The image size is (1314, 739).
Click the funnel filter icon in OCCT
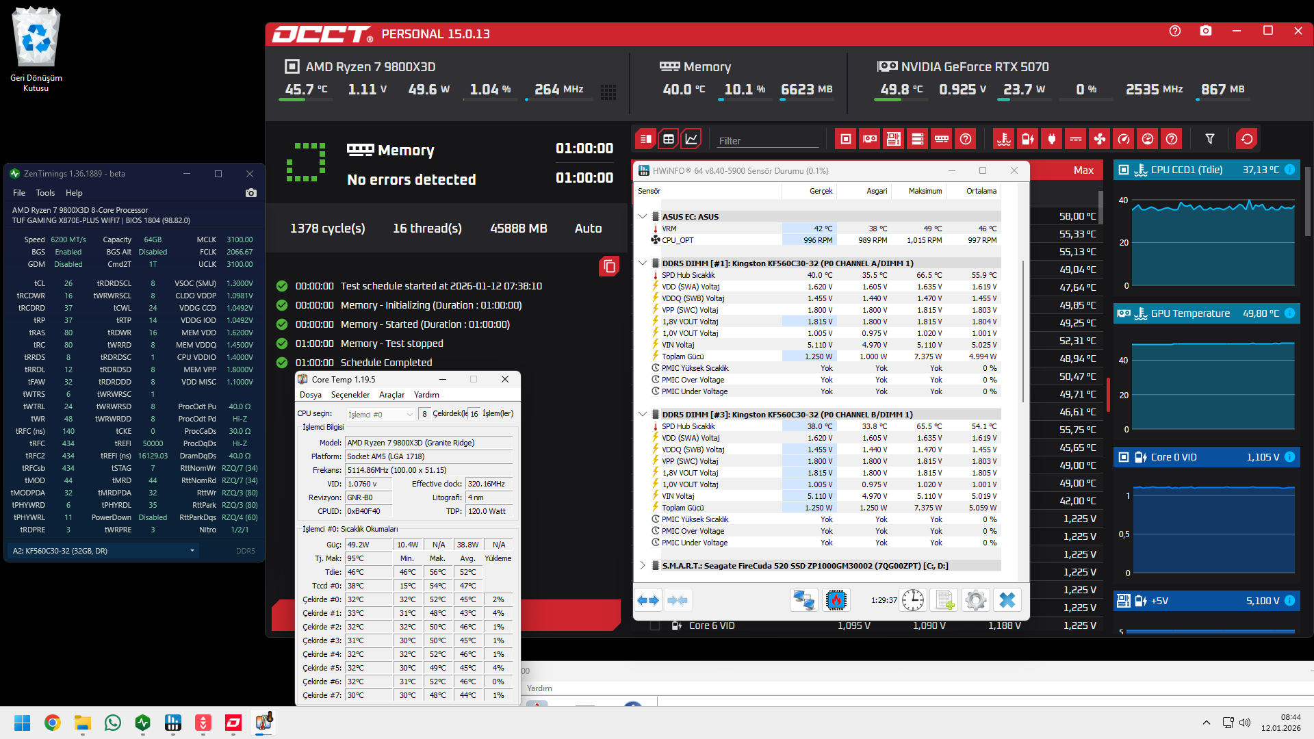pos(1210,139)
